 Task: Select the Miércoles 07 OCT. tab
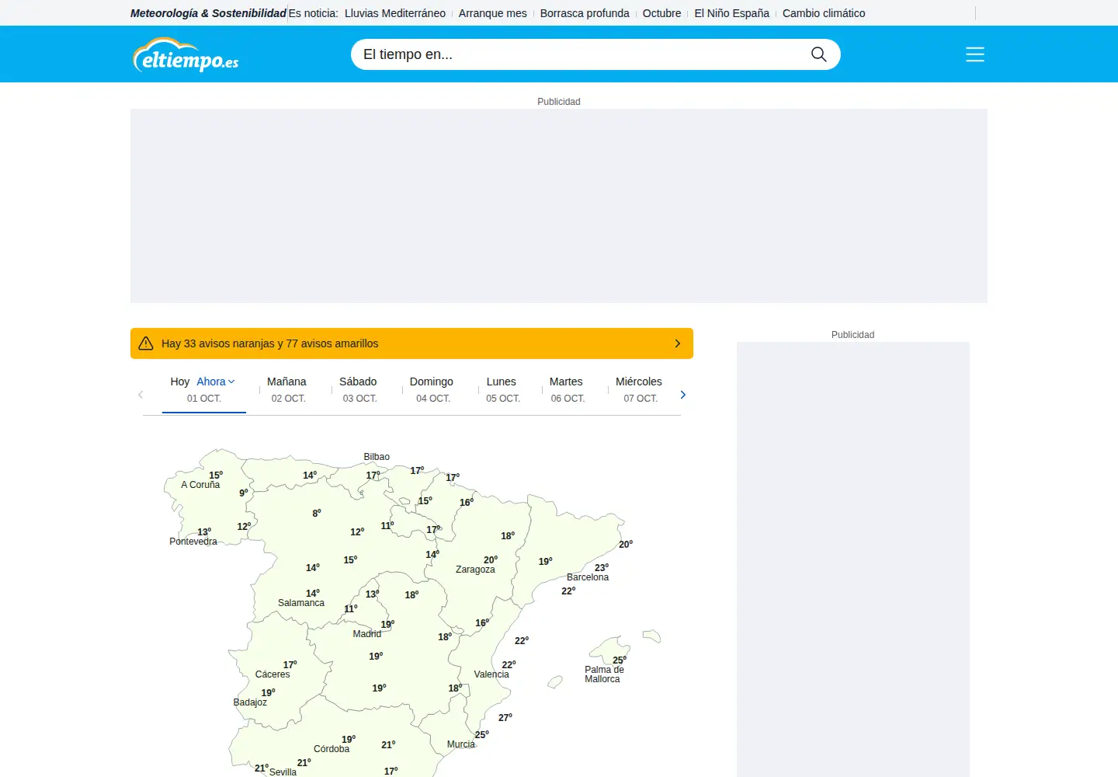[x=639, y=390]
